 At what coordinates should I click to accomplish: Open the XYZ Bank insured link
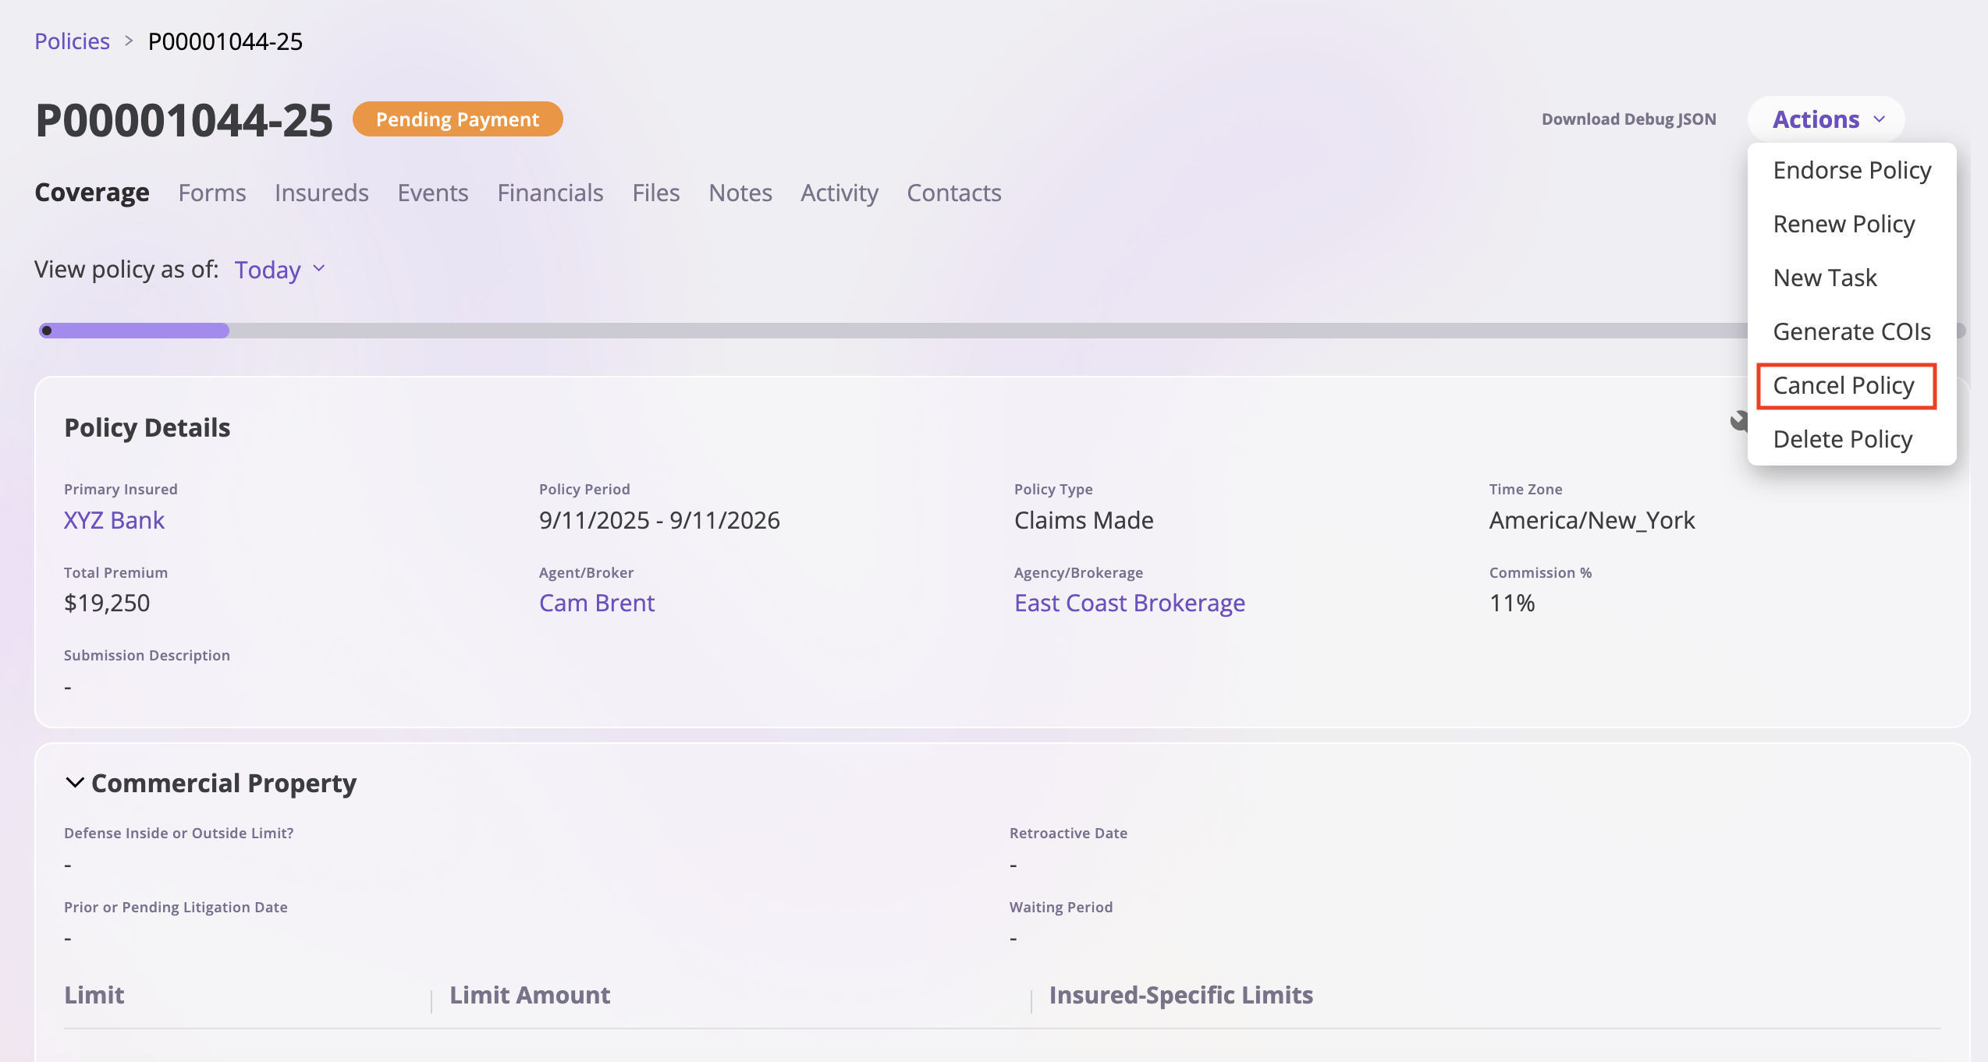pyautogui.click(x=114, y=520)
